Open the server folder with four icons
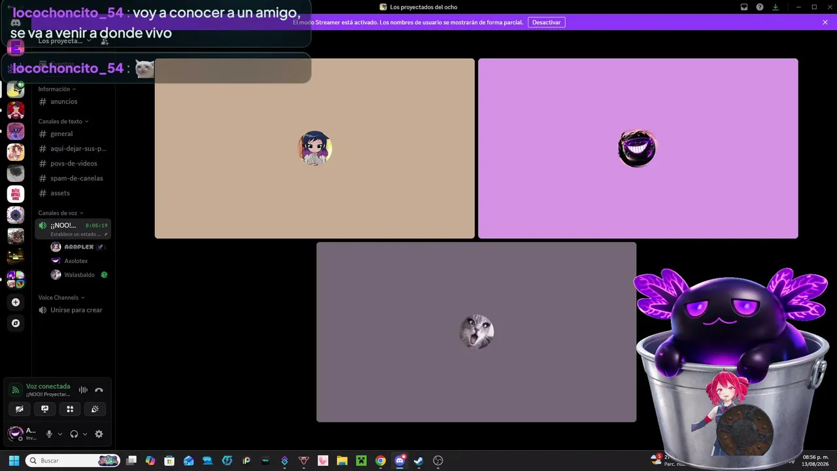The height and width of the screenshot is (471, 837). click(16, 279)
